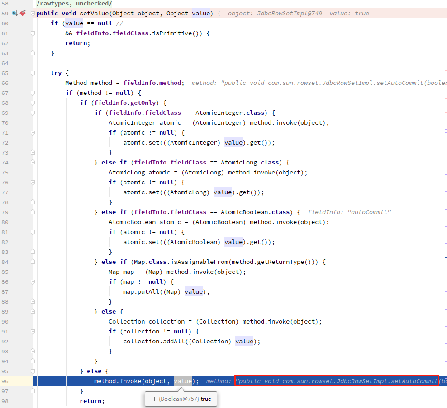447x408 pixels.
Task: Click the red-boxed setAutoCommit debugger hint on line 96
Action: (x=337, y=381)
